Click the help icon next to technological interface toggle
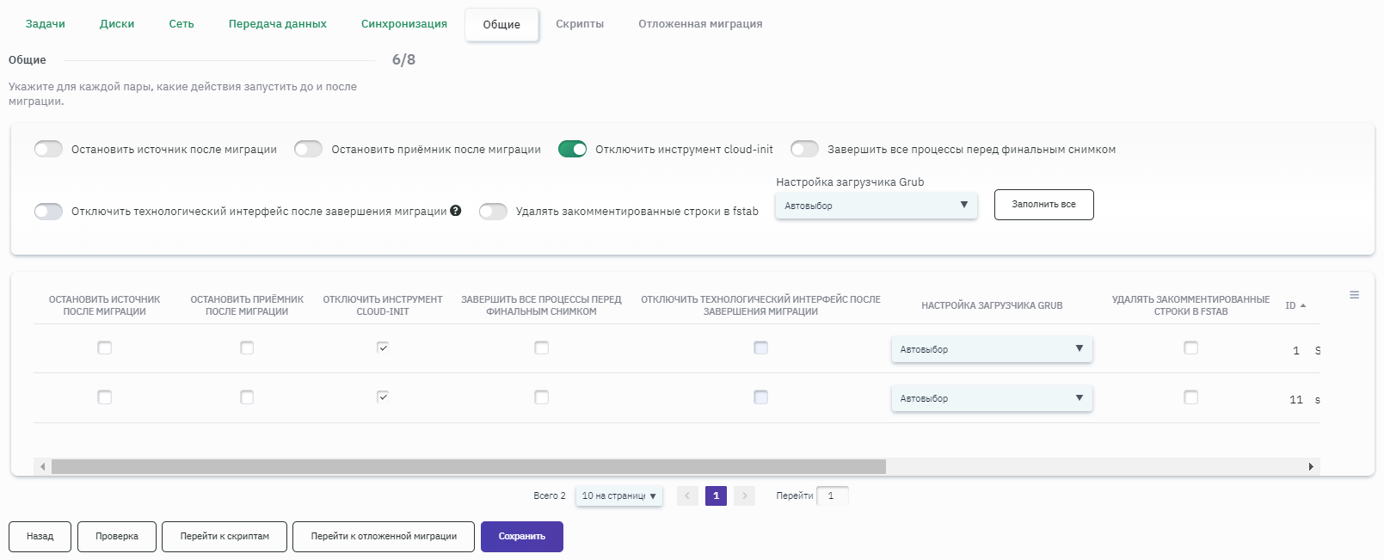 (456, 211)
